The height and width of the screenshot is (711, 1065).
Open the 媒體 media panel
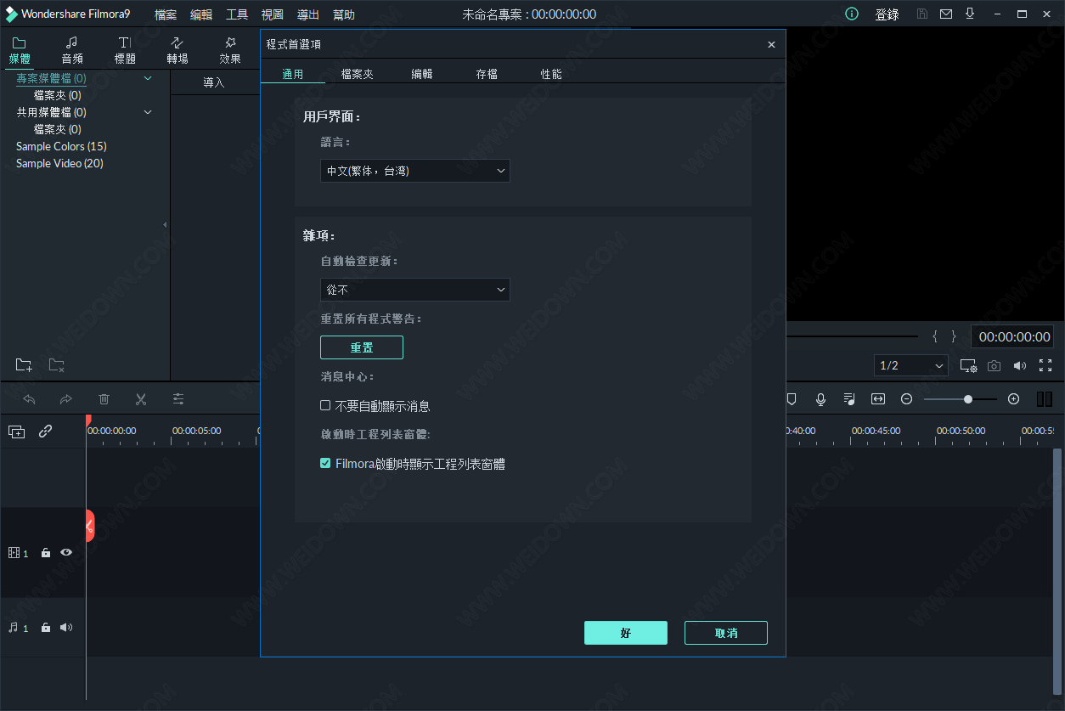pos(20,50)
